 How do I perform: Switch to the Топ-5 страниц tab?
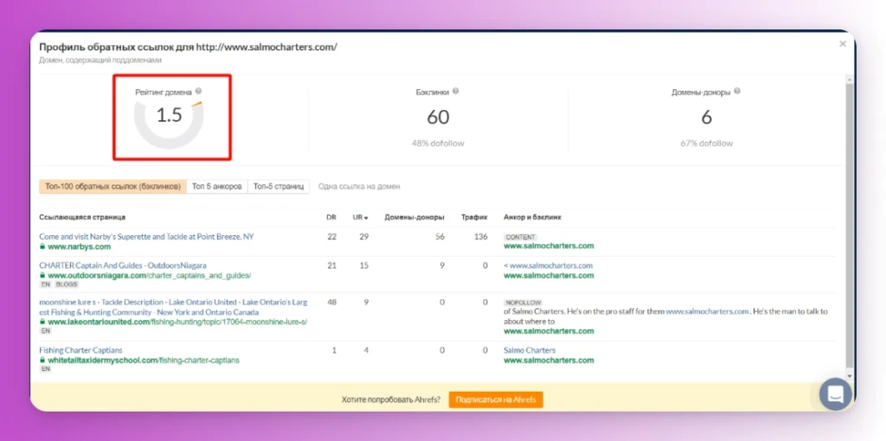tap(279, 186)
